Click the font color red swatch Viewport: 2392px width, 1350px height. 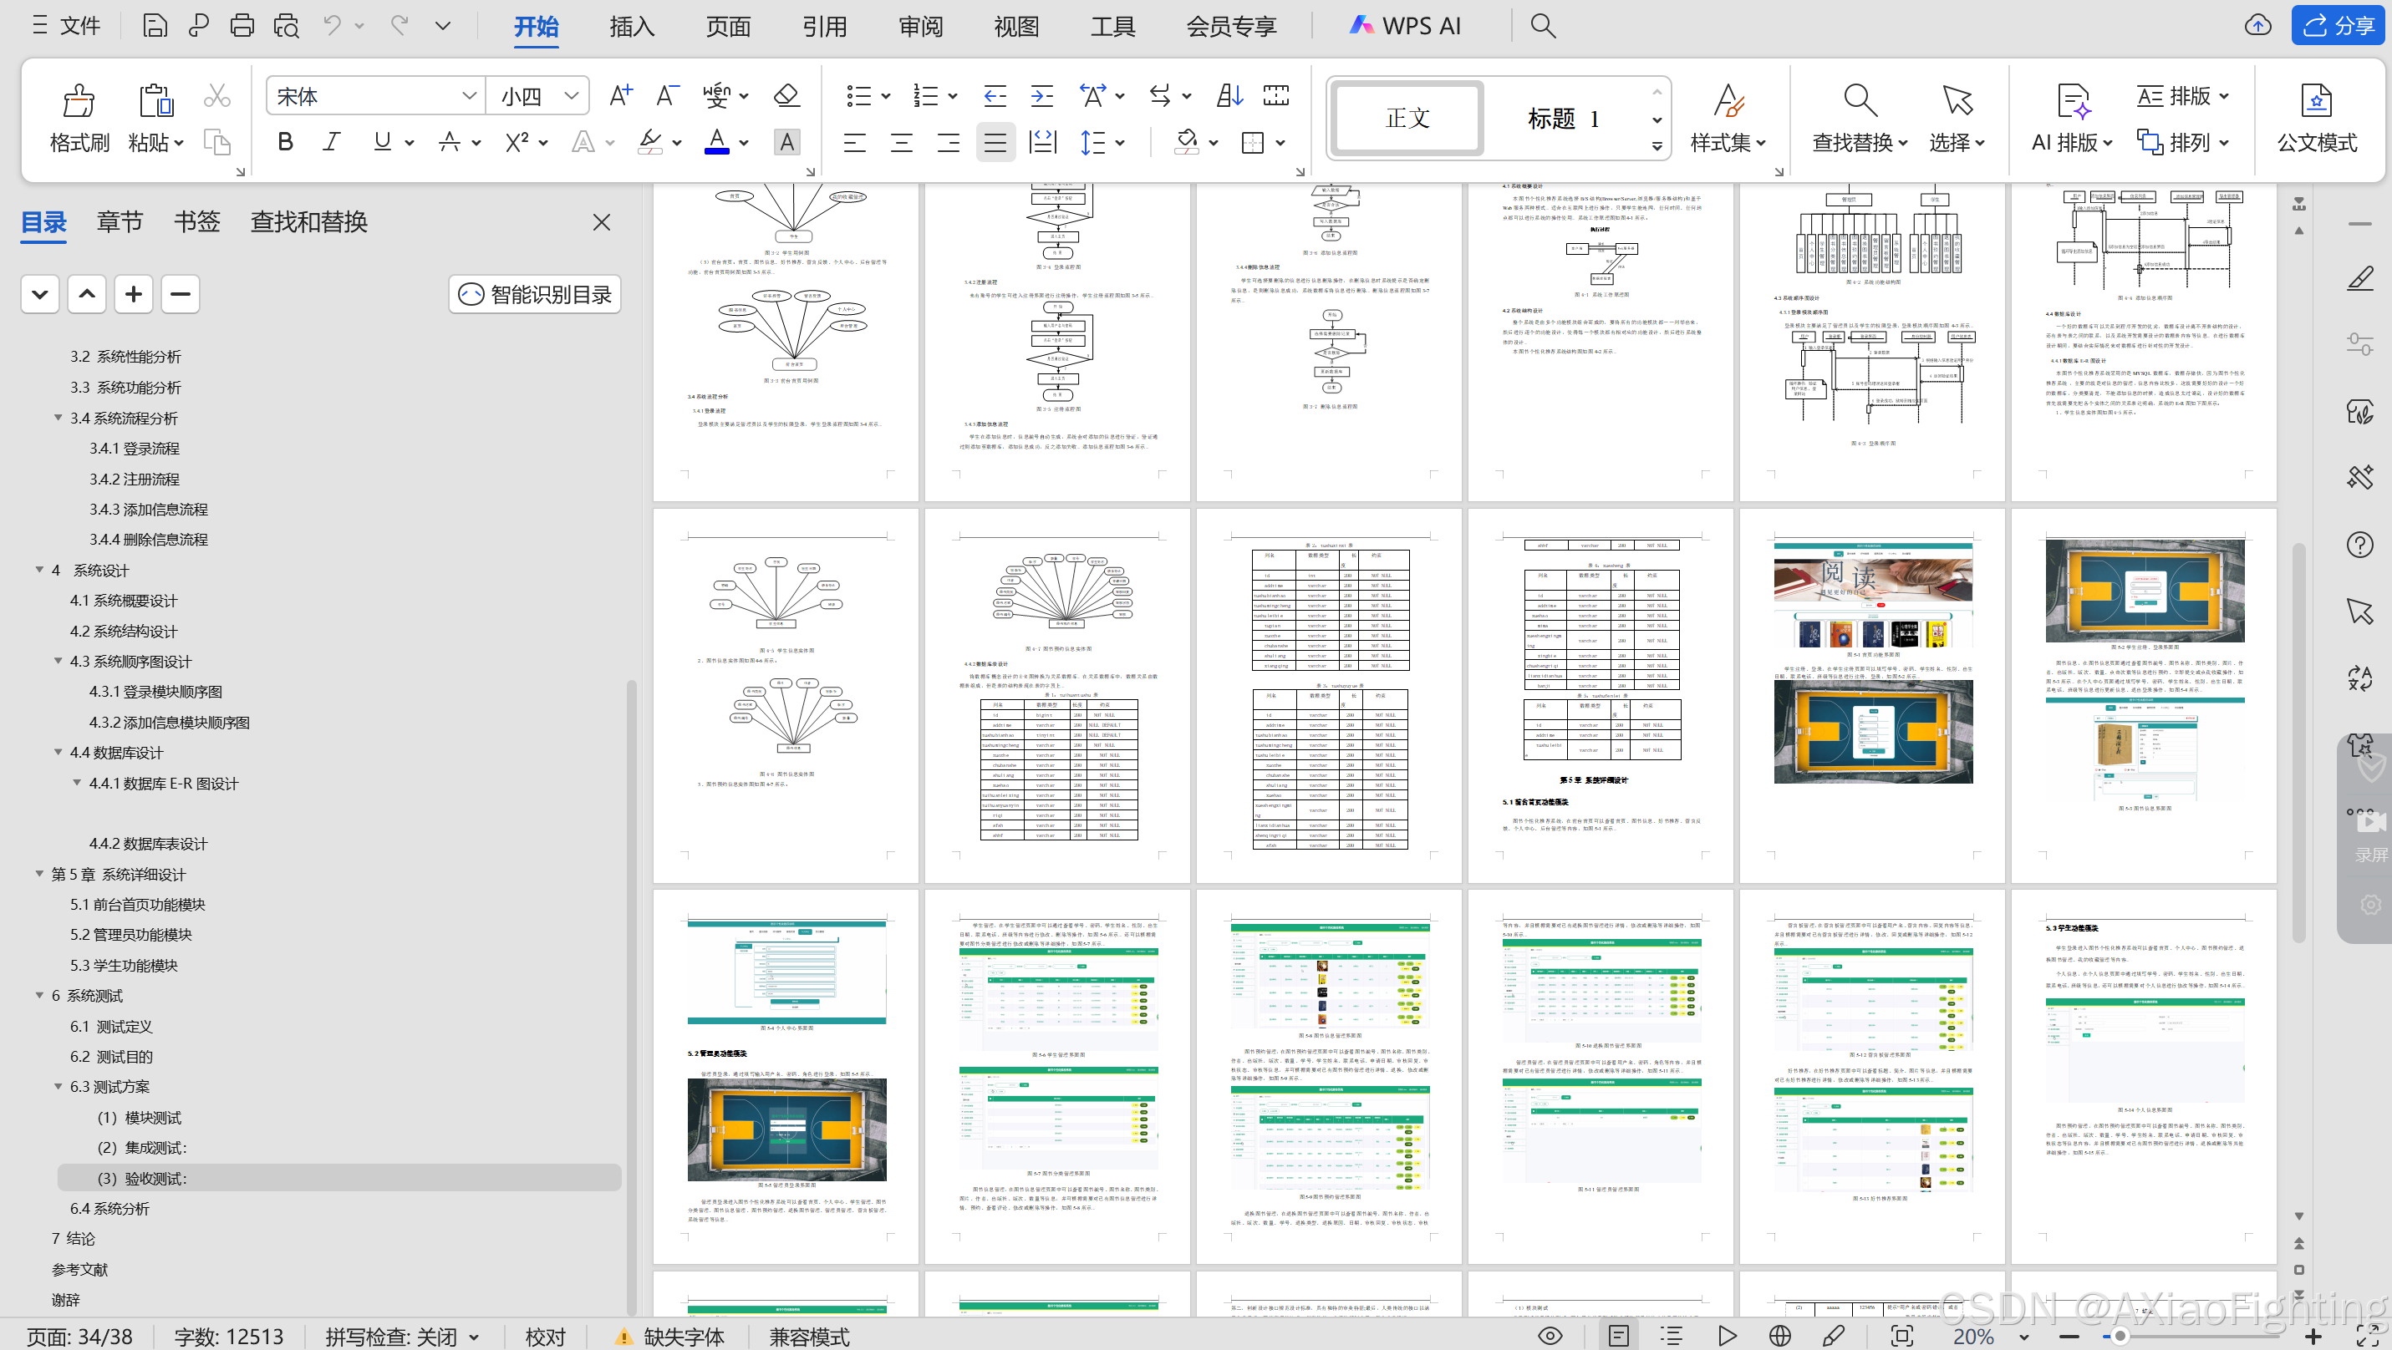click(717, 142)
